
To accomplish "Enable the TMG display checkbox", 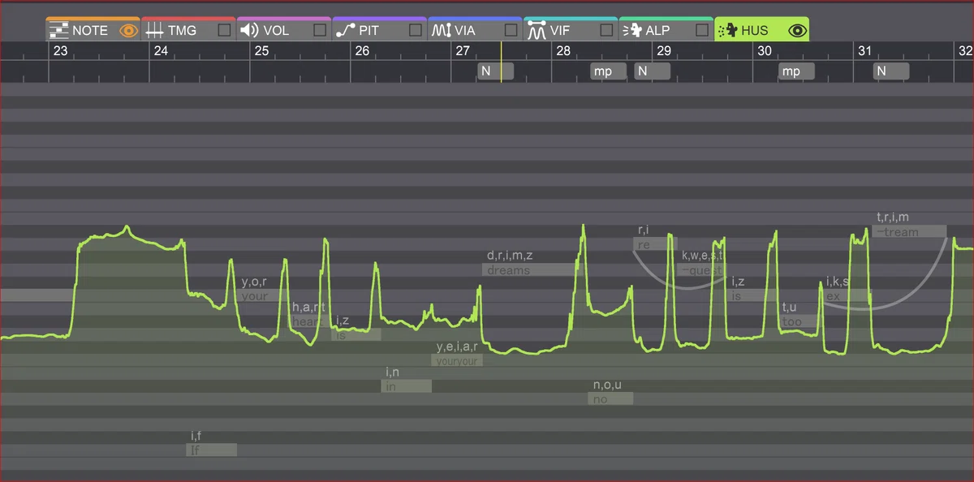I will (224, 31).
